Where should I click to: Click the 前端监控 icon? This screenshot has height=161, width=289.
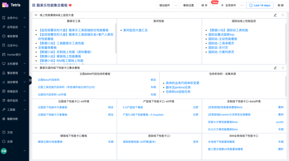[4, 91]
